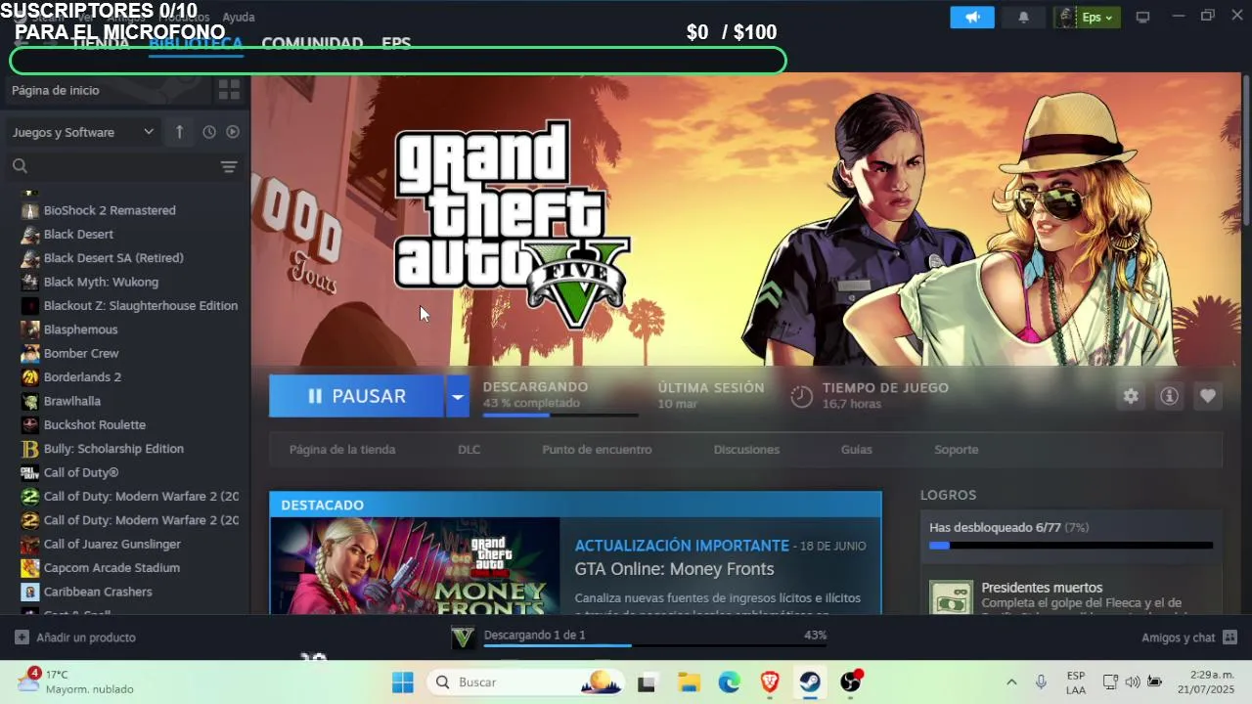The image size is (1252, 704).
Task: Select Buckshot Roulette in library list
Action: (x=95, y=425)
